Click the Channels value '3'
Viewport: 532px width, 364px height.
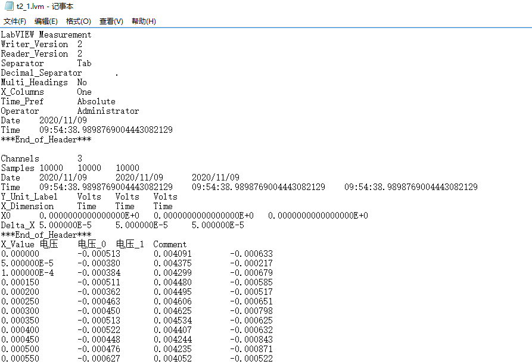point(80,158)
